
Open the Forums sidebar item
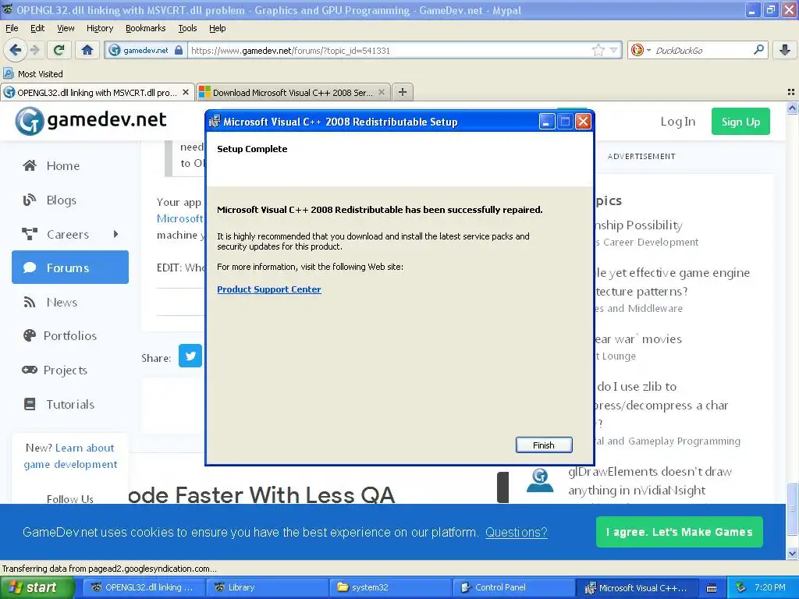[69, 267]
